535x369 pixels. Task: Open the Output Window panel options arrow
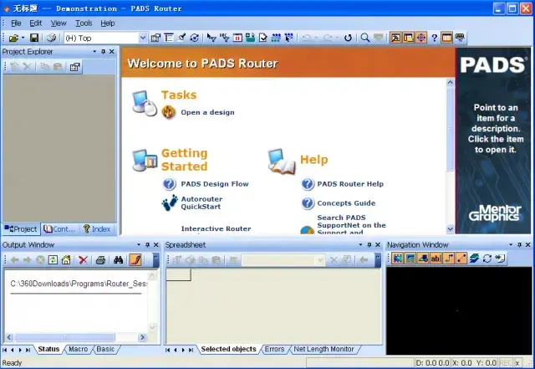pos(139,244)
